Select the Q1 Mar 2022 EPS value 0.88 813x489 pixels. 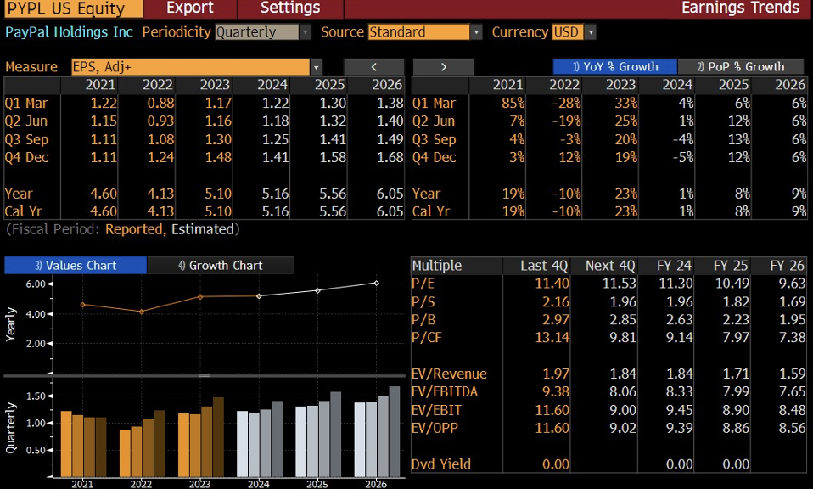[x=160, y=104]
